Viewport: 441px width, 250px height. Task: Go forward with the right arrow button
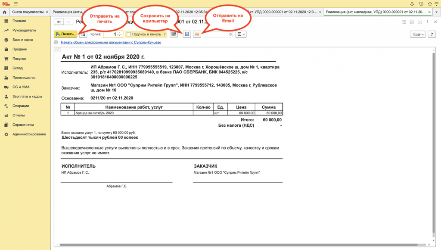point(68,22)
